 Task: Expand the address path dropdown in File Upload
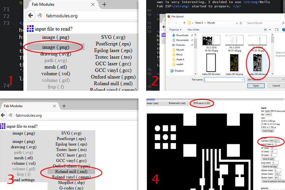237,23
